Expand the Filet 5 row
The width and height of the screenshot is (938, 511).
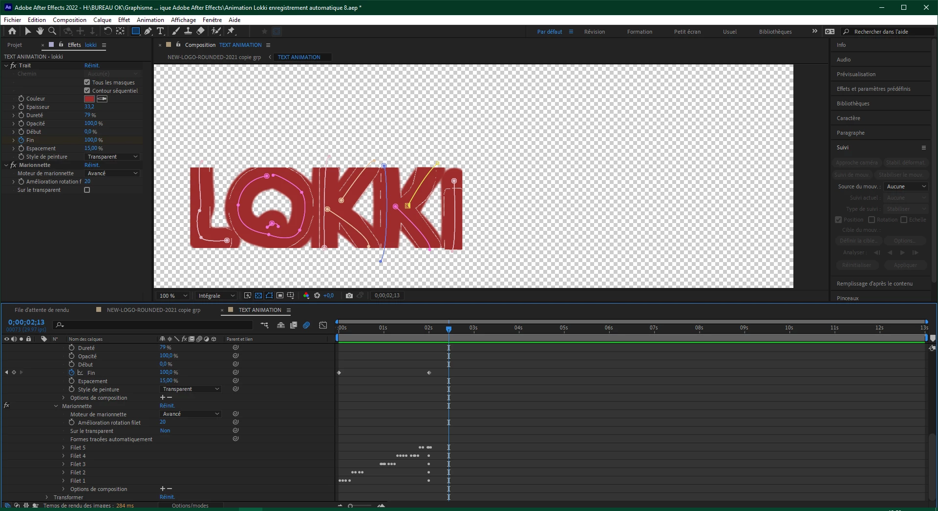(64, 448)
